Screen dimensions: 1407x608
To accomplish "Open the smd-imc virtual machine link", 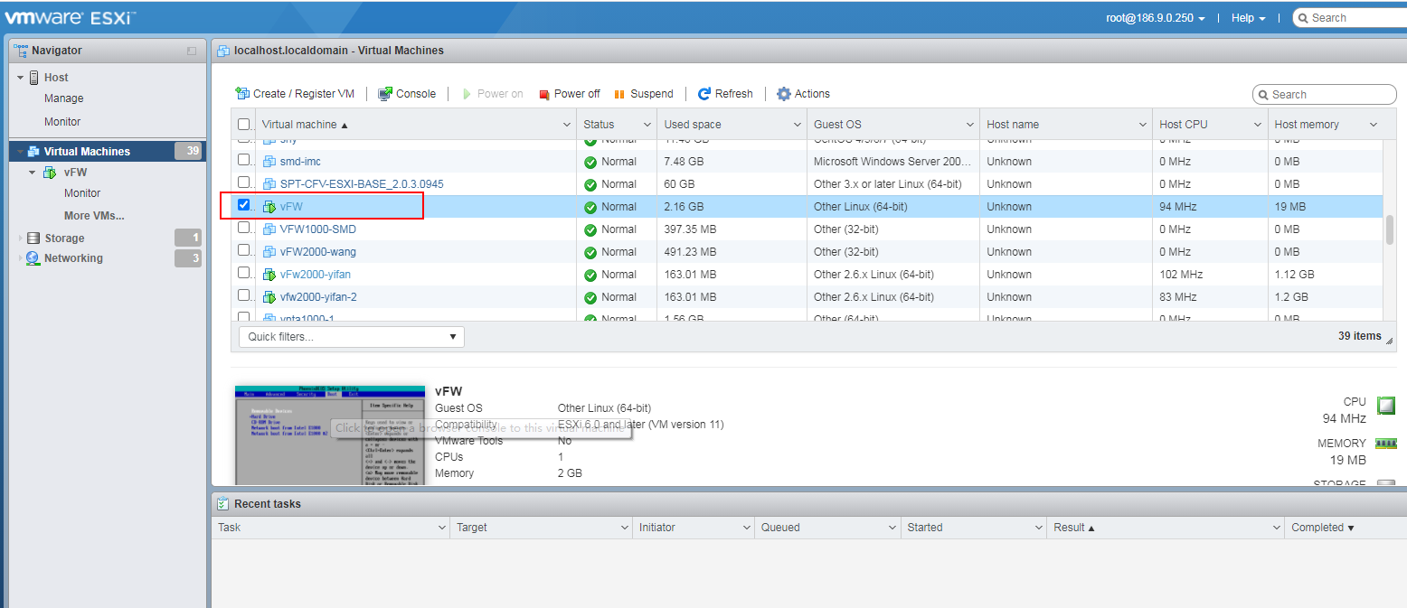I will pos(300,162).
